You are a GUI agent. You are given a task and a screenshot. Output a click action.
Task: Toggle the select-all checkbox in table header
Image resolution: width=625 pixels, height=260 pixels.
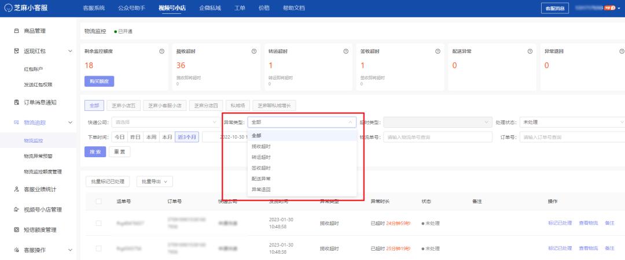pos(98,202)
